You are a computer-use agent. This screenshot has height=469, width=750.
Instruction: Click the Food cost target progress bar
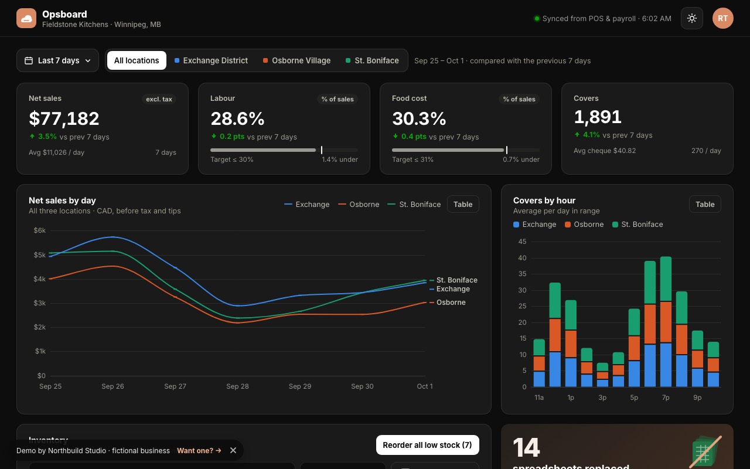[x=466, y=150]
